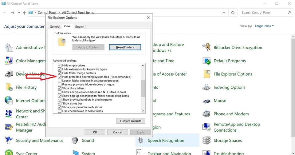Viewport: 295px width, 155px height.
Task: Open the File History icon
Action: click(x=9, y=87)
